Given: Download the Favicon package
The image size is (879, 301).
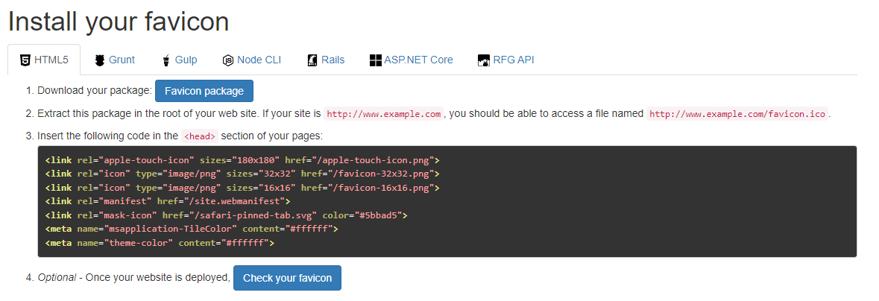Looking at the screenshot, I should pos(204,91).
